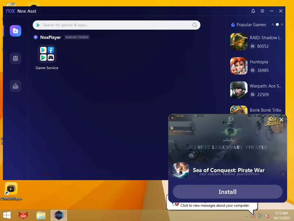Open the Game Service folder icon

pyautogui.click(x=47, y=54)
